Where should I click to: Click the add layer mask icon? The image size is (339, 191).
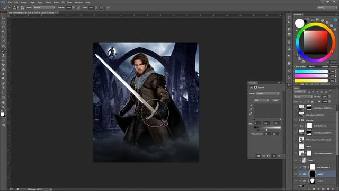pos(314,189)
